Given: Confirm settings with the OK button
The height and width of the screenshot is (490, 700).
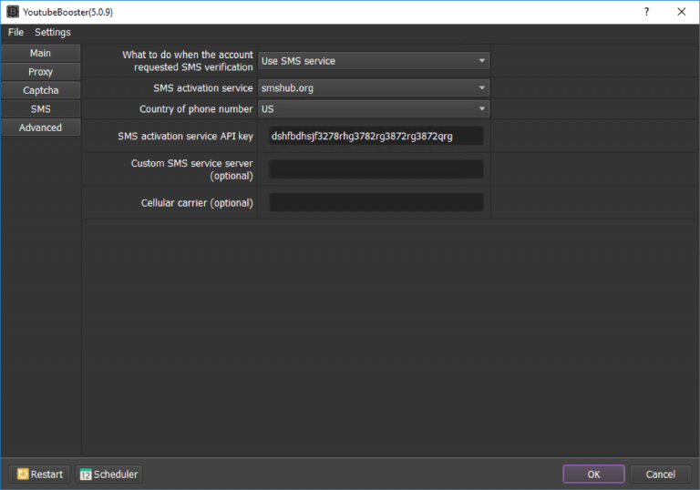Looking at the screenshot, I should click(593, 474).
